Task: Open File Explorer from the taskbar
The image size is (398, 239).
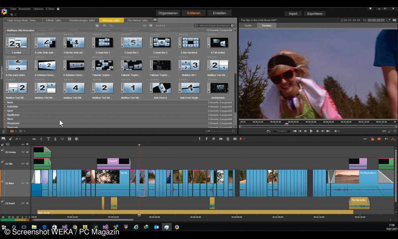Action: click(34, 227)
